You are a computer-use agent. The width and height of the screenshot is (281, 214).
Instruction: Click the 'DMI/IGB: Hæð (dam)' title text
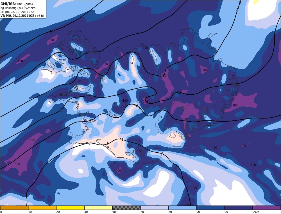click(x=17, y=4)
